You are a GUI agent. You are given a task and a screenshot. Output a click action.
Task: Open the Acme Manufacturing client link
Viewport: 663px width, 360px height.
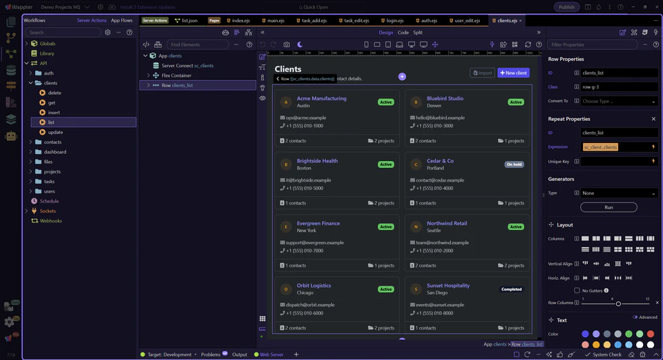[x=321, y=98]
